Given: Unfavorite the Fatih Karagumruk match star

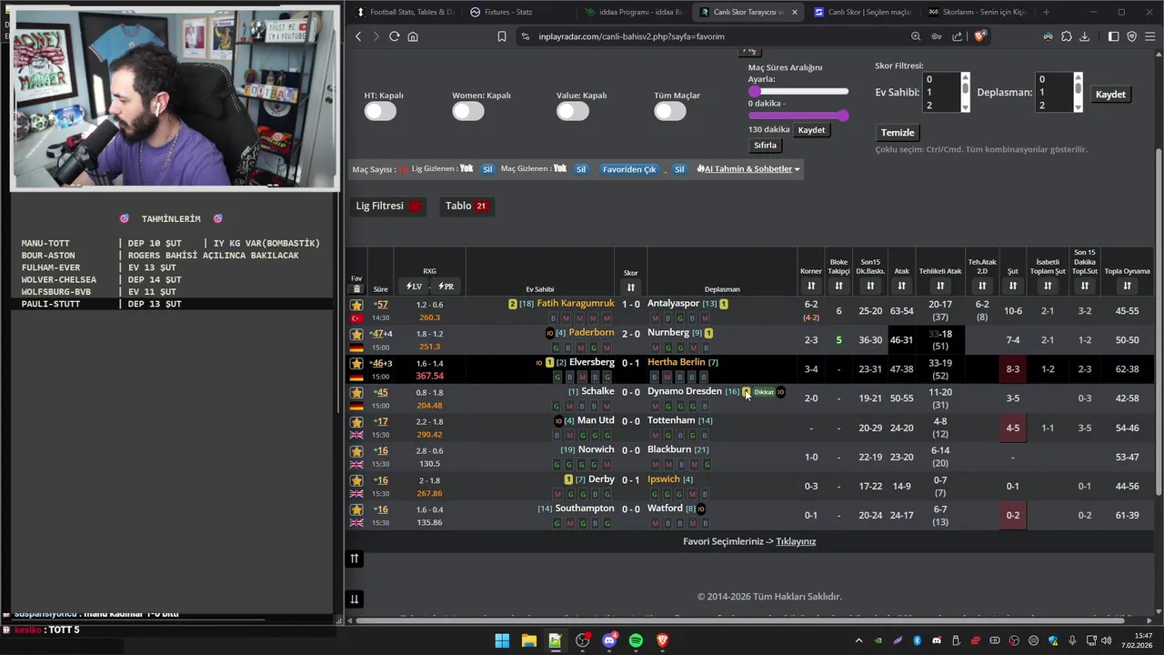Looking at the screenshot, I should [356, 305].
